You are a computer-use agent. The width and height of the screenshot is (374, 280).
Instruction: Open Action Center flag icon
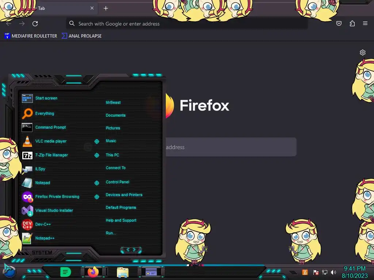pyautogui.click(x=316, y=272)
